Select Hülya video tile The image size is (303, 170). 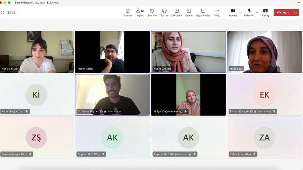[188, 95]
